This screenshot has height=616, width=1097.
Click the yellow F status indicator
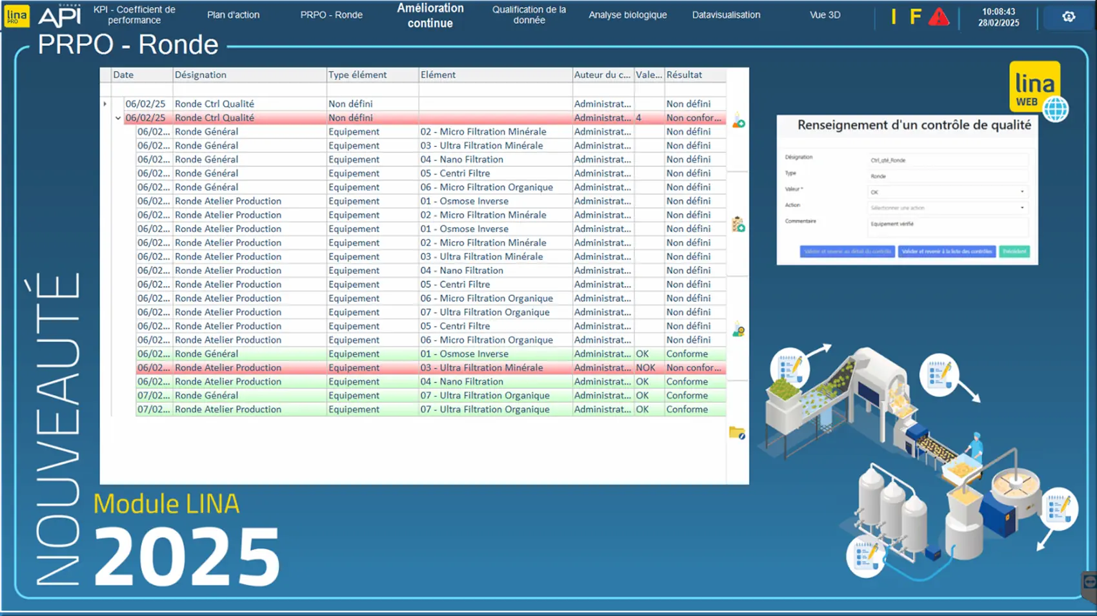[x=915, y=17]
